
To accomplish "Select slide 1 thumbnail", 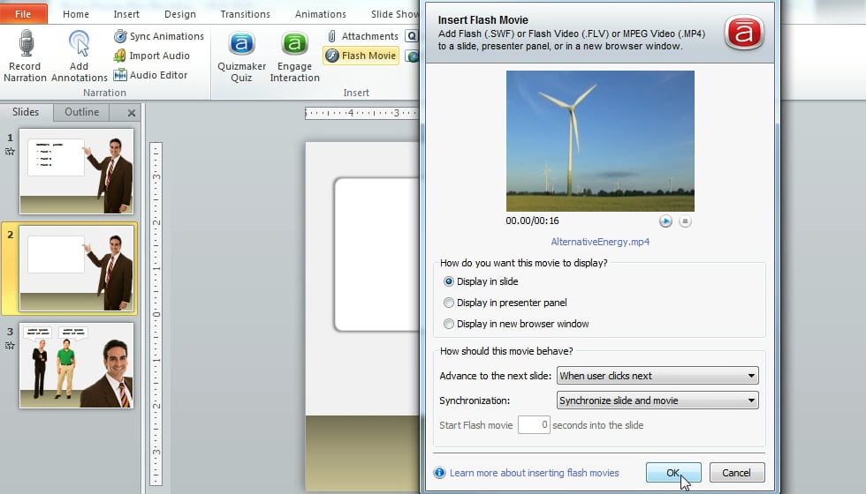I will coord(77,171).
